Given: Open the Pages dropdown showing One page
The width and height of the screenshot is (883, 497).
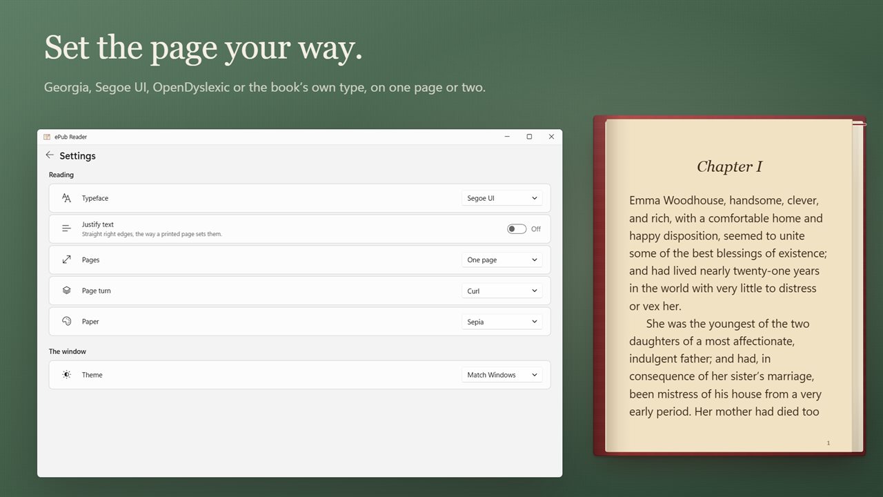Looking at the screenshot, I should tap(502, 260).
